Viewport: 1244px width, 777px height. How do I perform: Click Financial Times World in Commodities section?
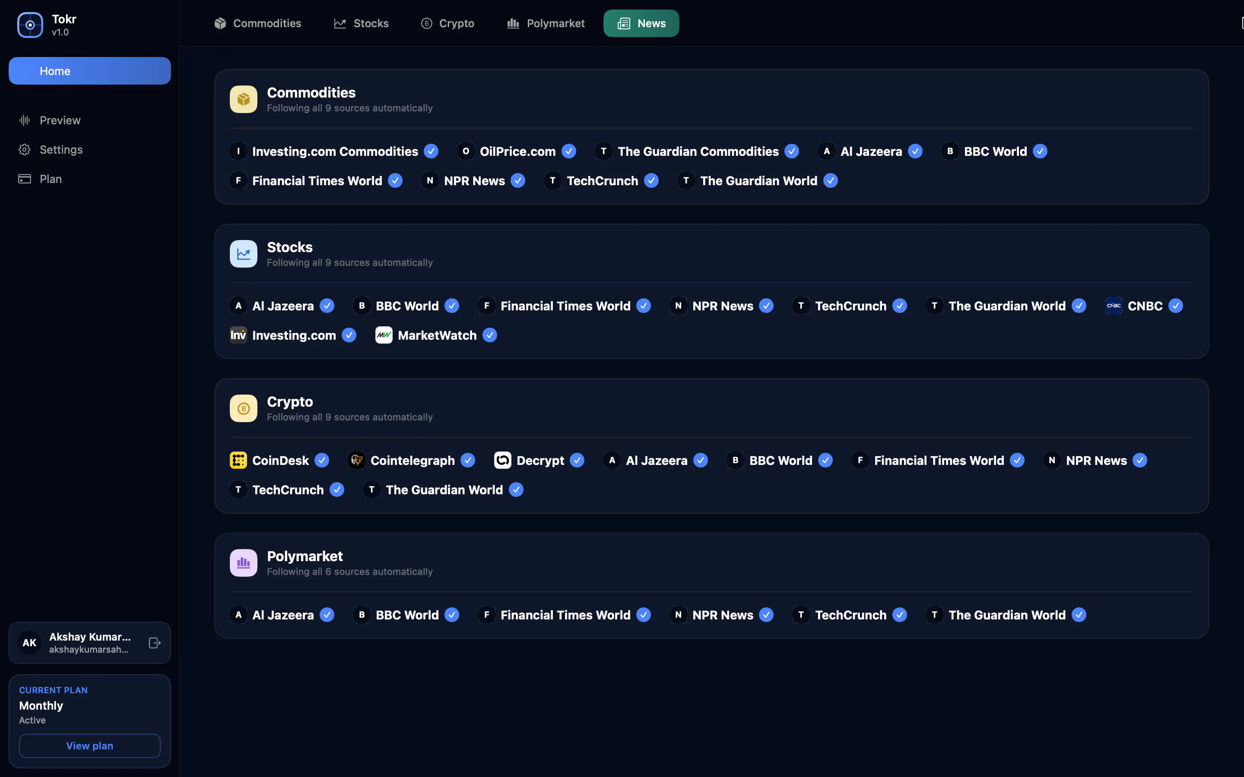[316, 181]
